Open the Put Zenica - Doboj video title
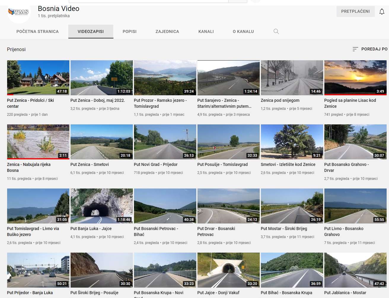Viewport: 389px width, 298px height. click(98, 100)
